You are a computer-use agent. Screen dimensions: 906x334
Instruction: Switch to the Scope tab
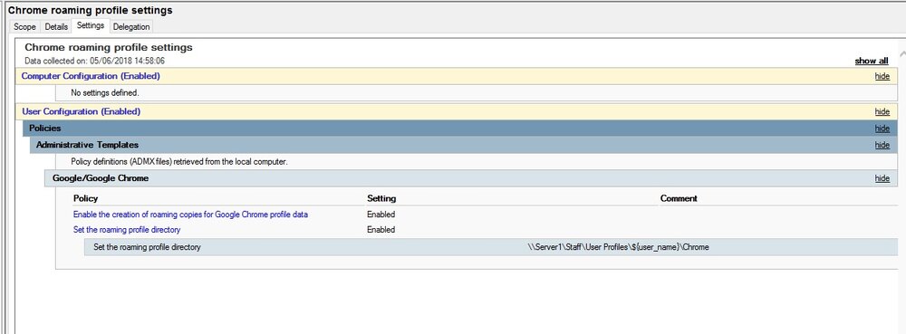(24, 26)
